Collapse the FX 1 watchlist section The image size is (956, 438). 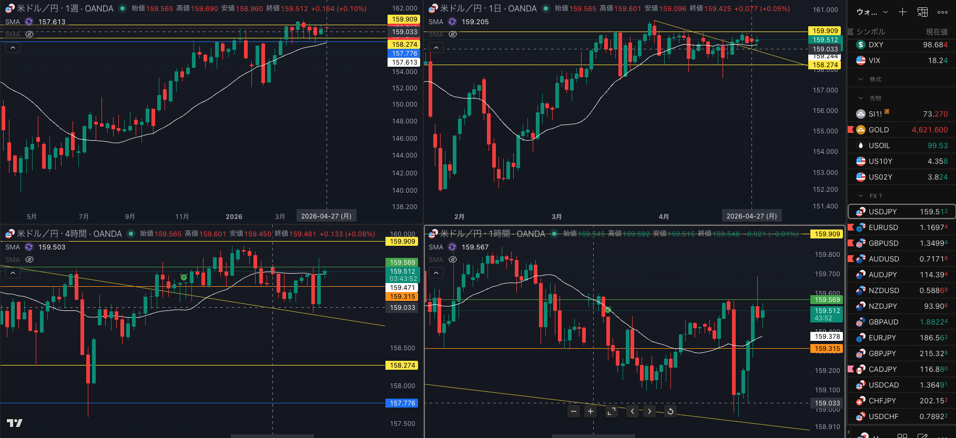(861, 196)
